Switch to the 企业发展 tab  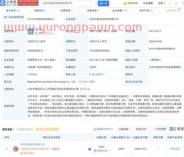[120, 11]
